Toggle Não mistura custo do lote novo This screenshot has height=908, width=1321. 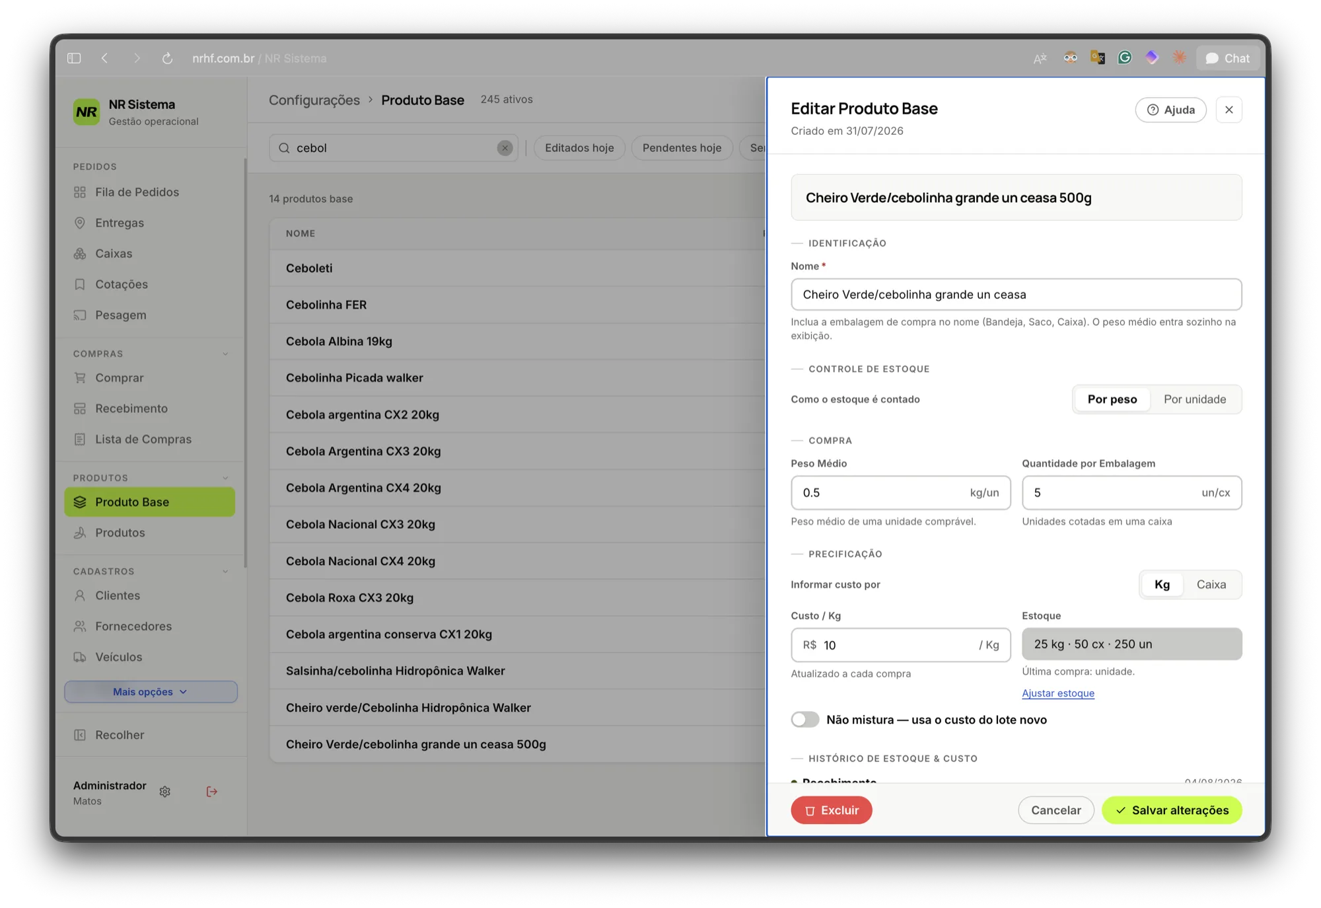pyautogui.click(x=805, y=720)
